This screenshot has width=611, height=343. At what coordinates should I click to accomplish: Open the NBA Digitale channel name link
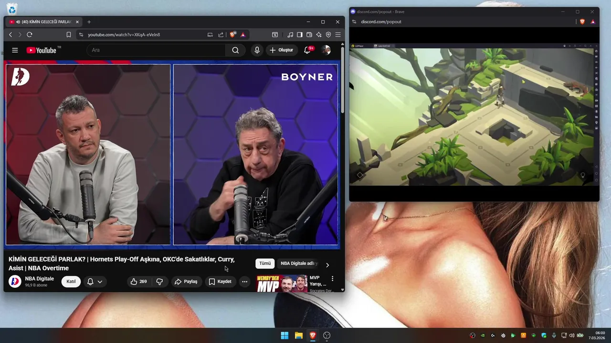tap(40, 279)
